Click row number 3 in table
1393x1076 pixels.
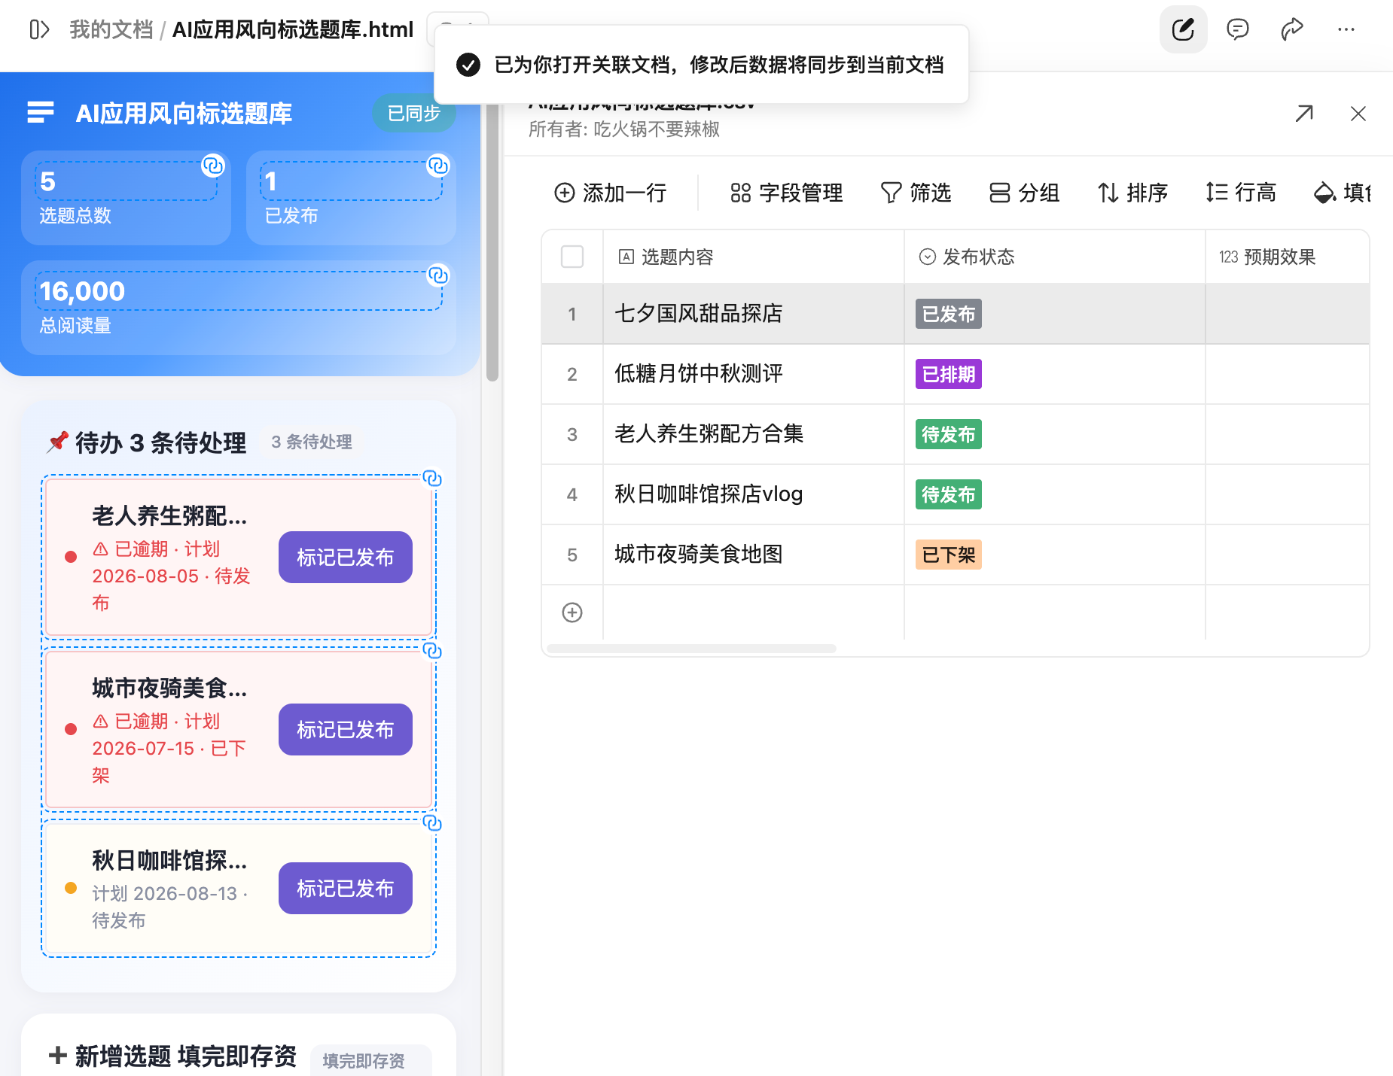tap(572, 434)
